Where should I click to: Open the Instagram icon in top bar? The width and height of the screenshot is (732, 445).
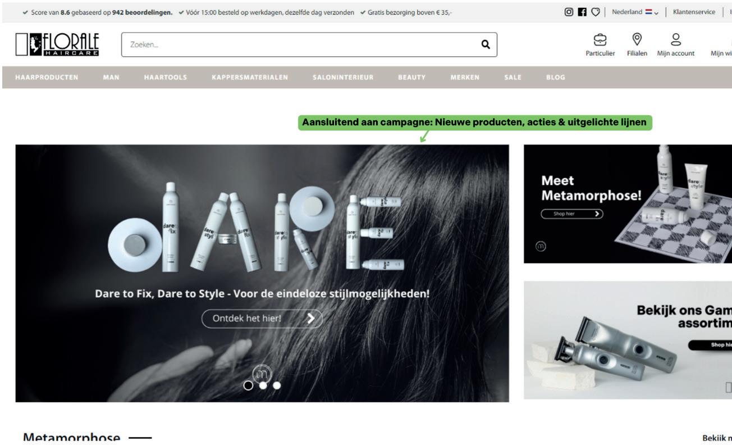pyautogui.click(x=568, y=12)
